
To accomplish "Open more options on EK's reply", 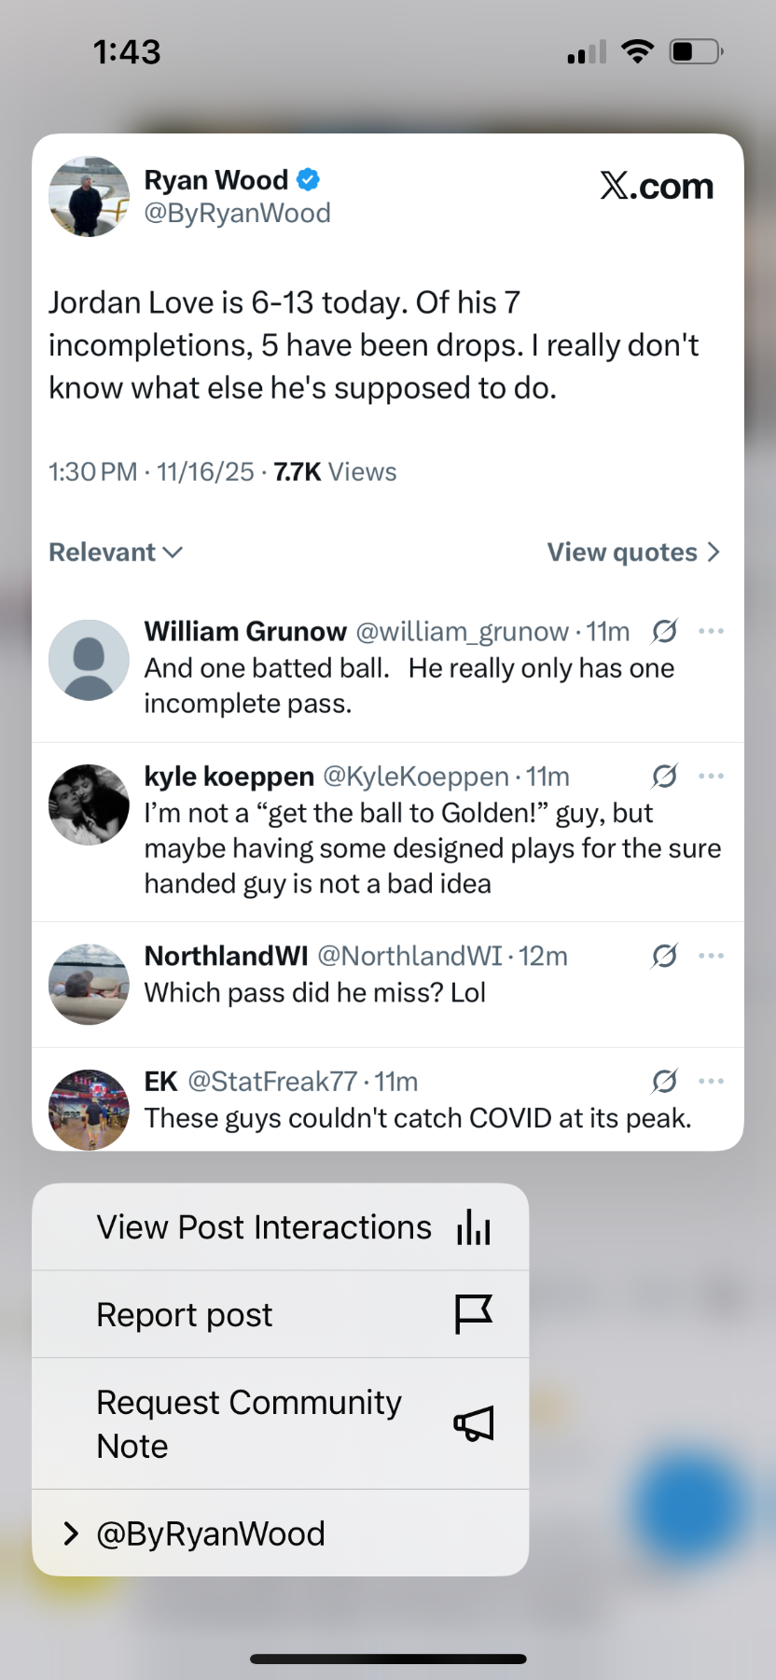I will 711,1082.
